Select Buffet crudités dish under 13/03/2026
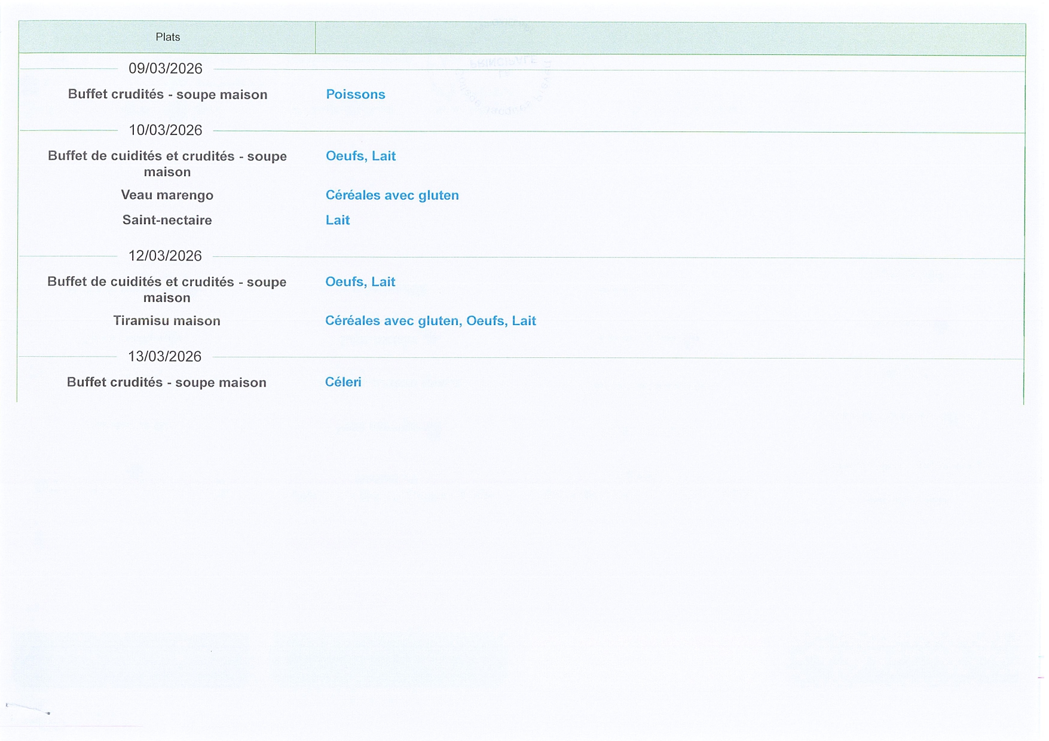1049x741 pixels. tap(166, 382)
